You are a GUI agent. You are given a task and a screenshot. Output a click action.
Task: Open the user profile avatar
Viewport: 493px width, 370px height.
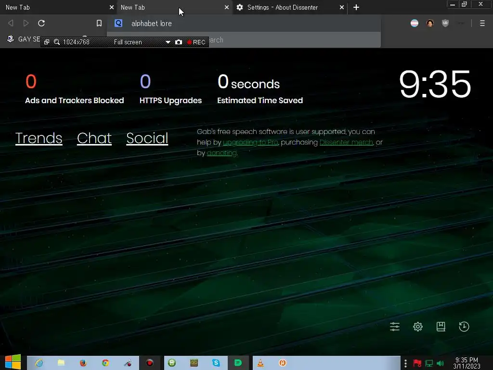[x=430, y=23]
